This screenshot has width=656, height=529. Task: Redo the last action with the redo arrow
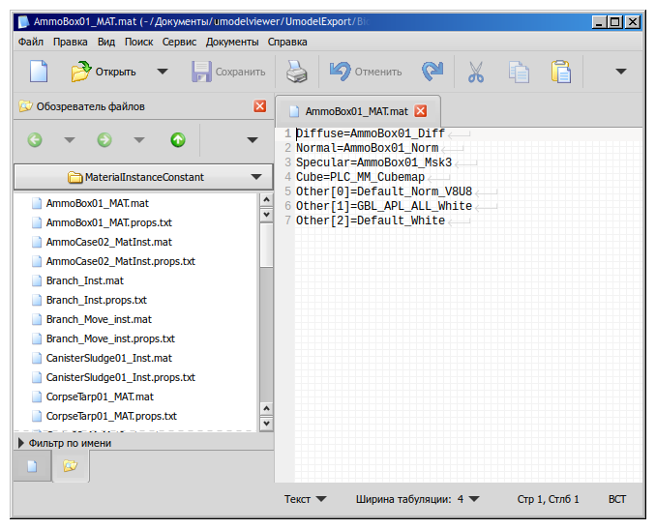(432, 72)
